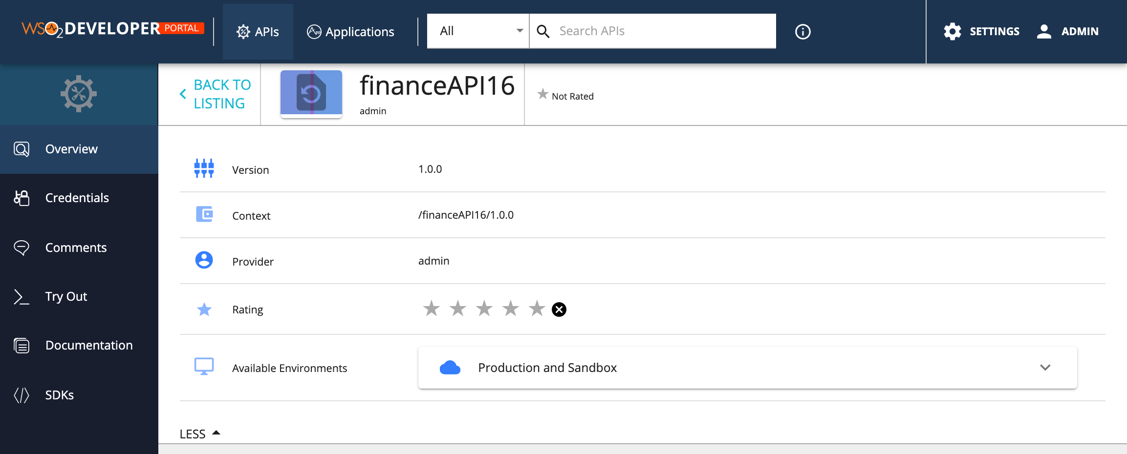Image resolution: width=1127 pixels, height=454 pixels.
Task: Open the ADMIN user menu
Action: [1068, 31]
